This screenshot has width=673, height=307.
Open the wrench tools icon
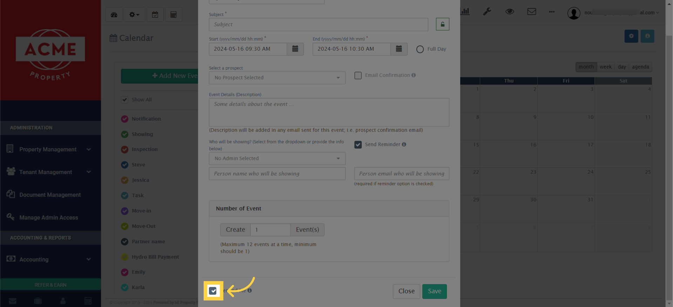487,12
